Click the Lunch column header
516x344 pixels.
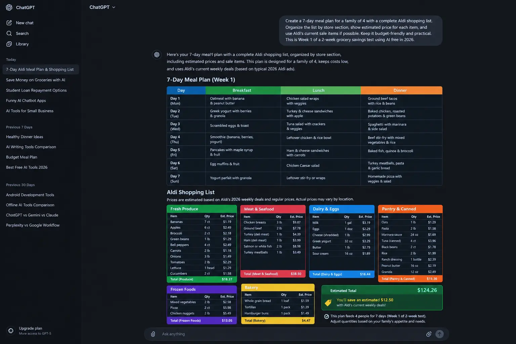320,90
